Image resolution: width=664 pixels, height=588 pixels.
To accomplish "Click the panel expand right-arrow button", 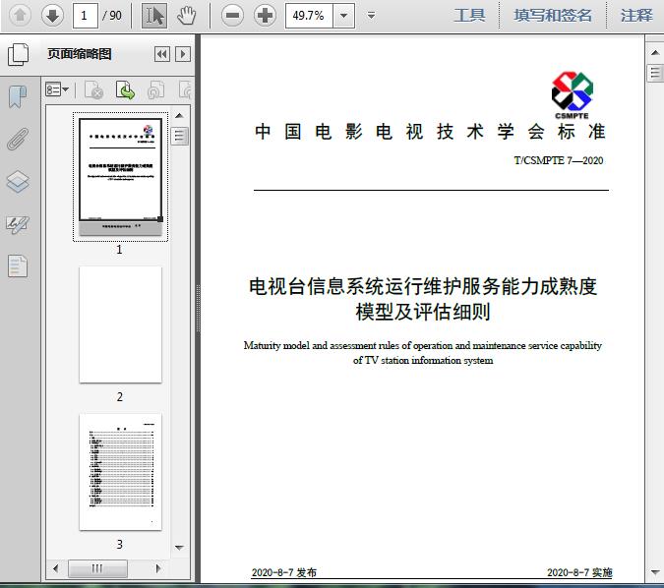I will (x=183, y=54).
